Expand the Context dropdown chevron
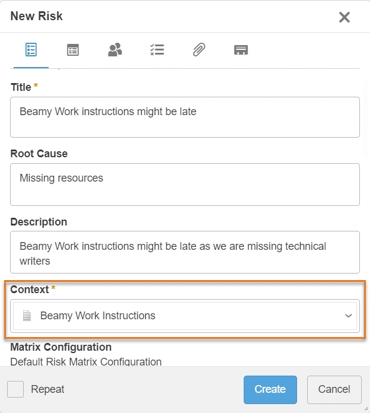Image resolution: width=370 pixels, height=413 pixels. point(348,316)
